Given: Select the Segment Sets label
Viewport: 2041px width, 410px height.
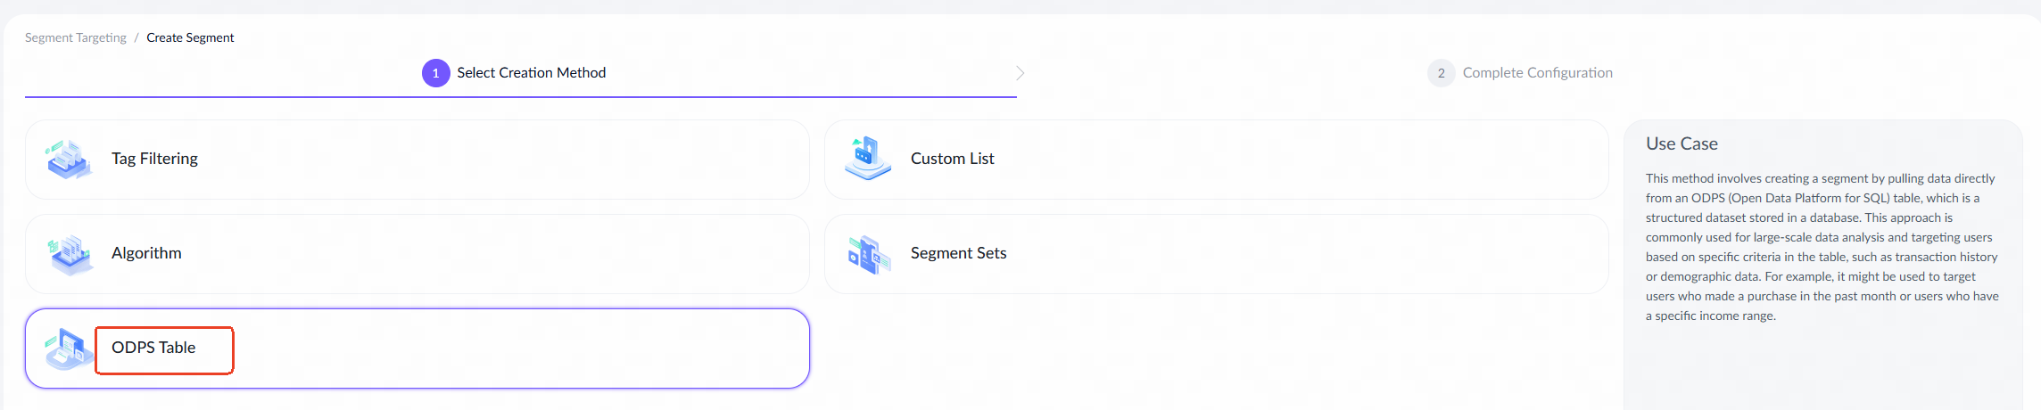Looking at the screenshot, I should coord(958,253).
